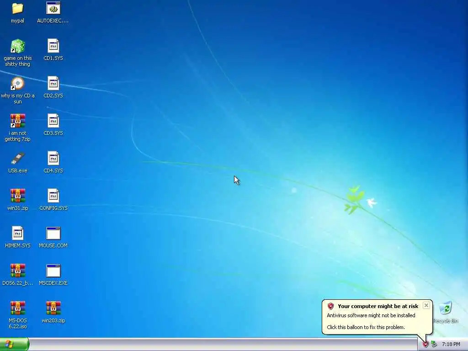
Task: Select the win31.zip archive icon
Action: click(18, 196)
